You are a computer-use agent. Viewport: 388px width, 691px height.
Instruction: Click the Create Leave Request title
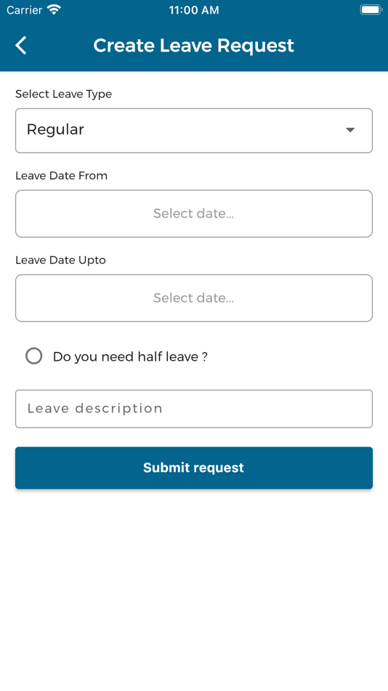(194, 45)
